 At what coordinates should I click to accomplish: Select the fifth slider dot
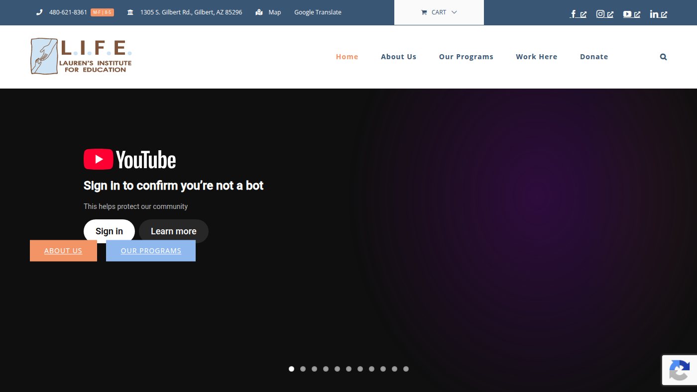[337, 369]
